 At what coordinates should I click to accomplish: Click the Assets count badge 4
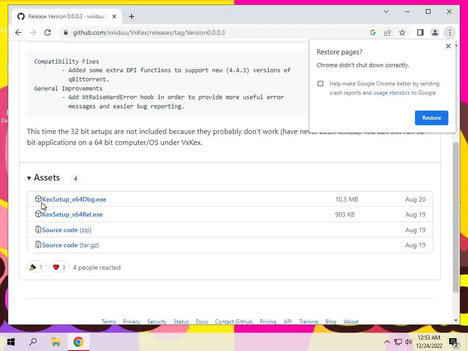click(x=75, y=178)
